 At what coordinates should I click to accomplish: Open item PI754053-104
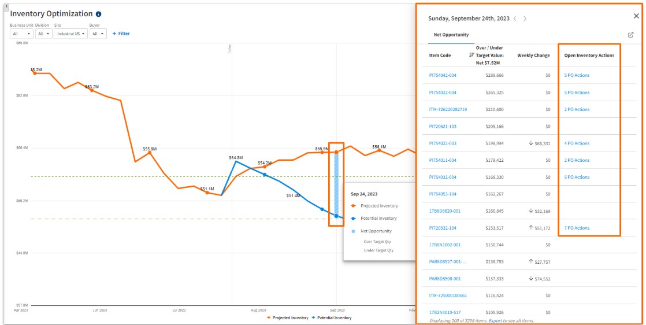[x=443, y=194]
